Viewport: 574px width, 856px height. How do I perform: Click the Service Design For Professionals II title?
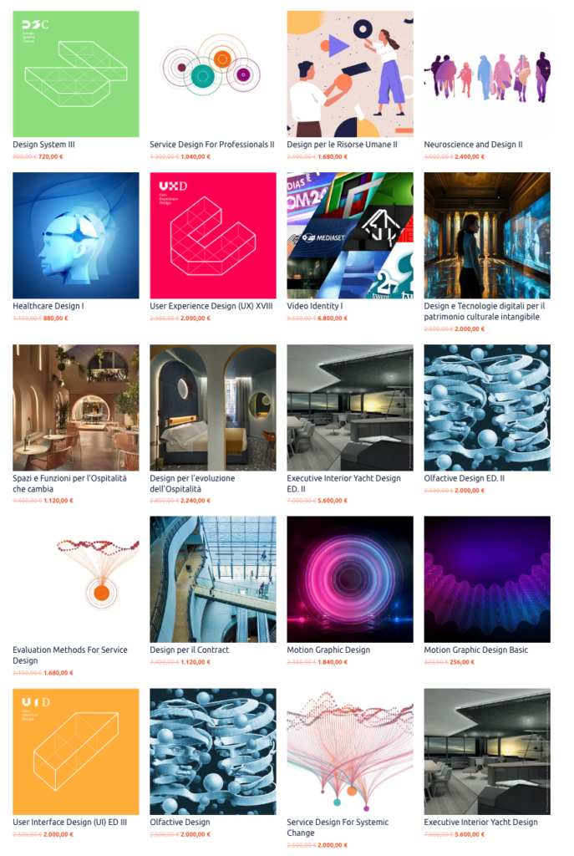coord(212,145)
